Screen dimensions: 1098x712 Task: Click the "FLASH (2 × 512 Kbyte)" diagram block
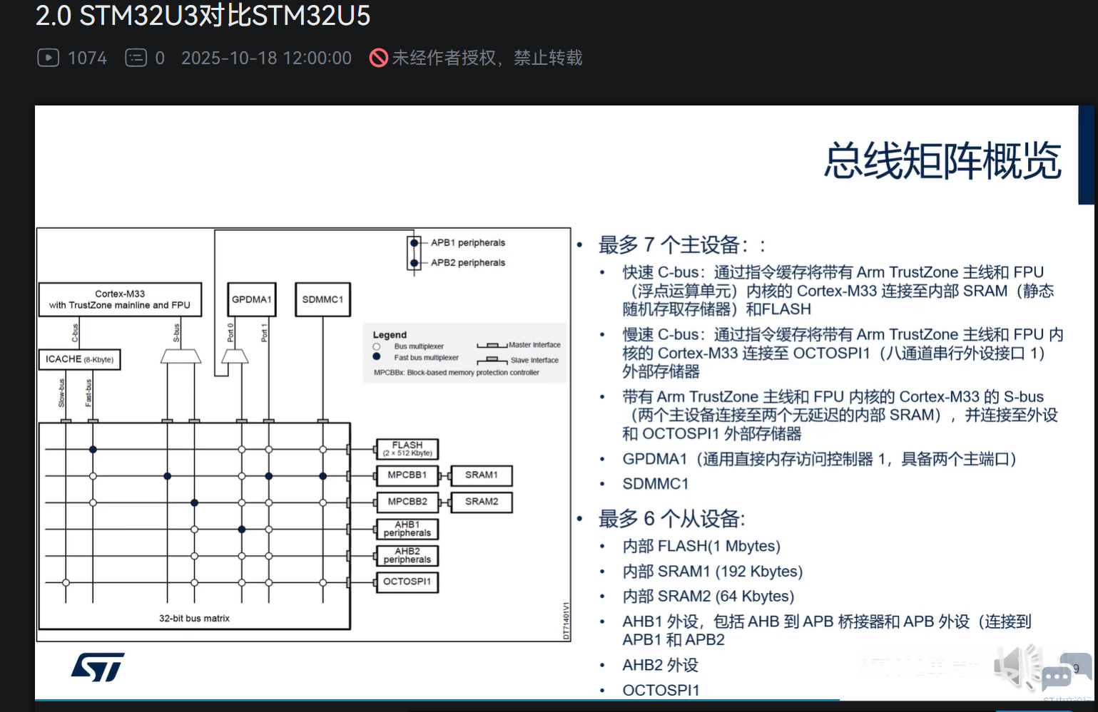coord(407,448)
